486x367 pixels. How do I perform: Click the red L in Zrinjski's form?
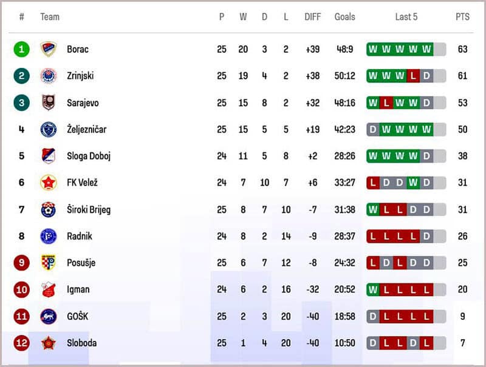pos(413,76)
